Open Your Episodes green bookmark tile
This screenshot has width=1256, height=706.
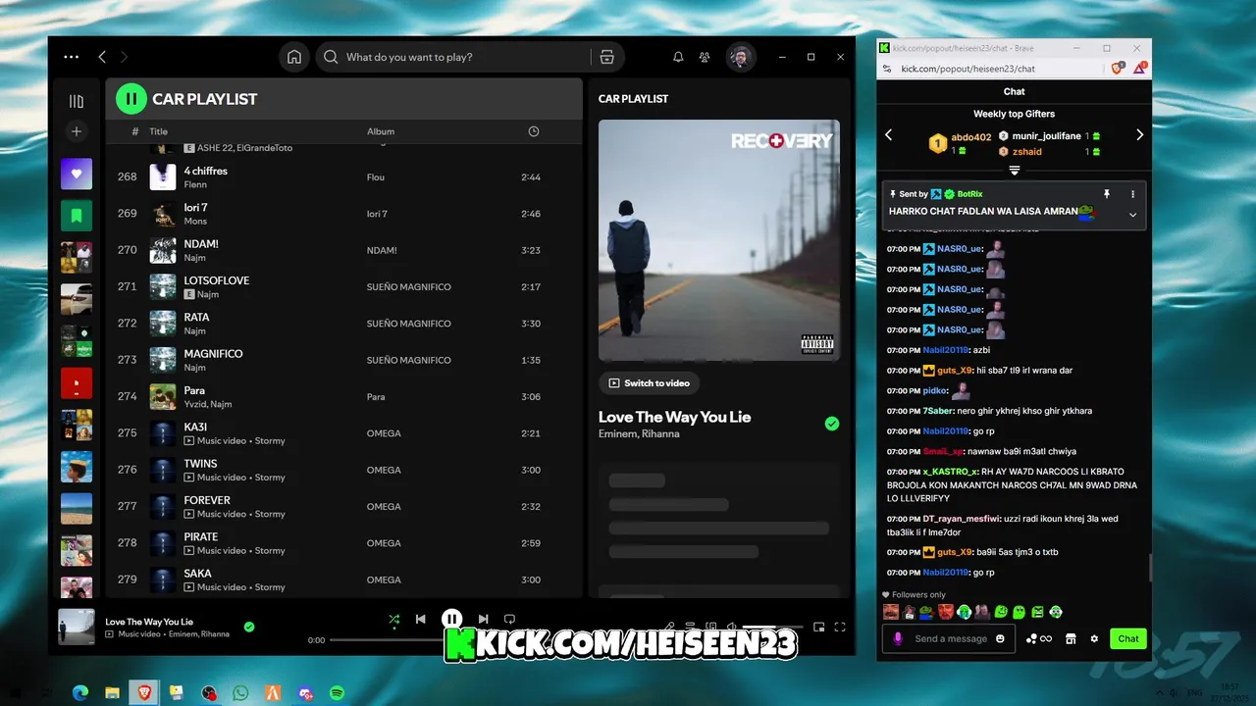(77, 215)
